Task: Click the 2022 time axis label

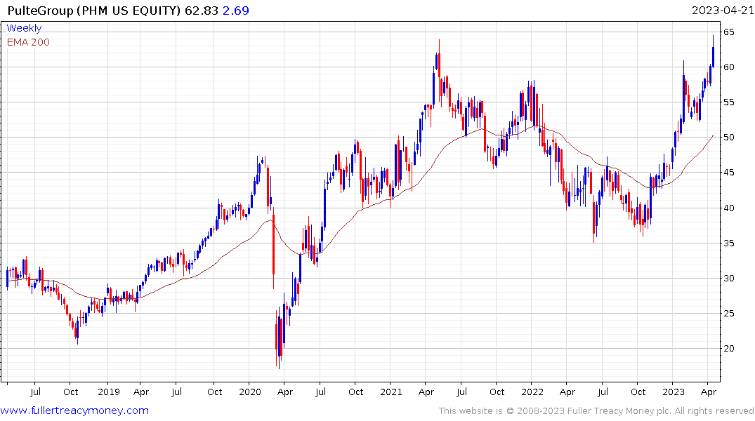Action: point(532,392)
